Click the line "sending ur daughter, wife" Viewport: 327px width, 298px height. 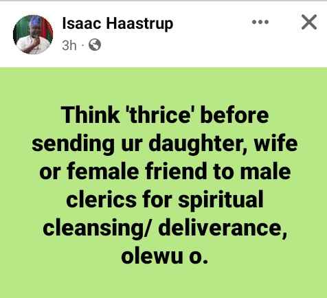(x=165, y=144)
